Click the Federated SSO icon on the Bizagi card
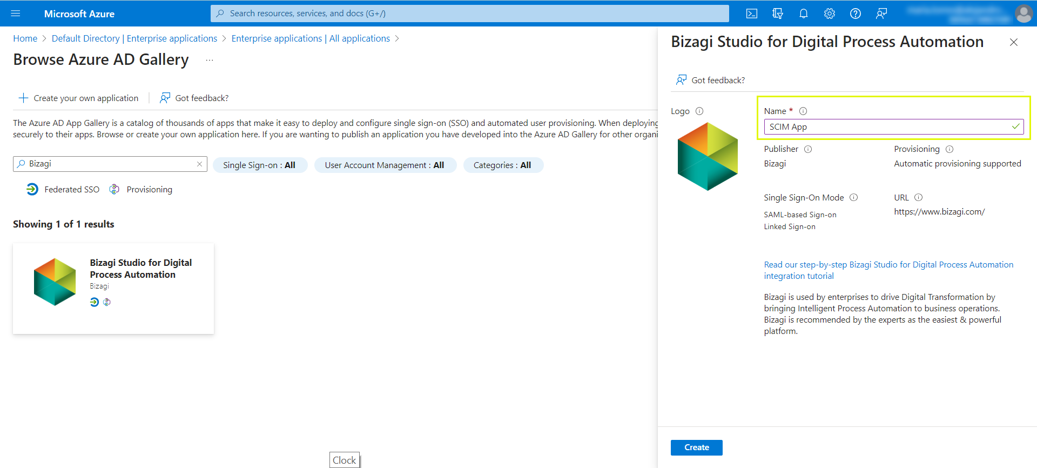 (95, 302)
